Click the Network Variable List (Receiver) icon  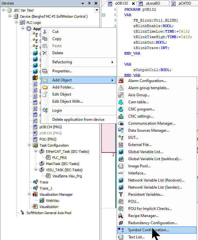pyautogui.click(x=121, y=180)
